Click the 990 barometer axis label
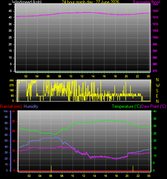This screenshot has width=167, height=179. click(155, 51)
